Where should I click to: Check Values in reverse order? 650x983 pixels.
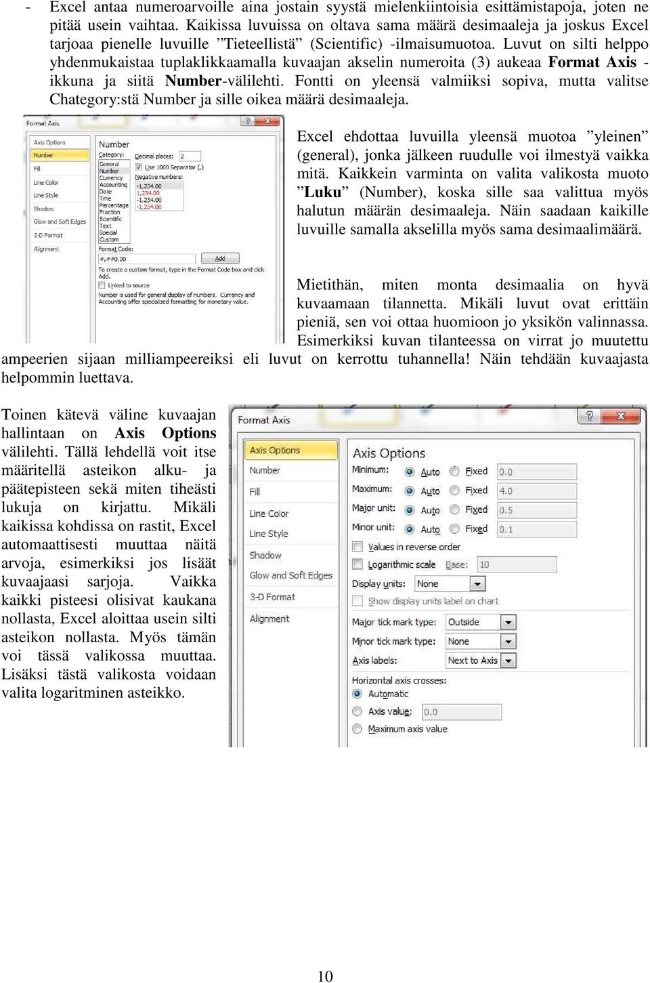click(x=357, y=546)
